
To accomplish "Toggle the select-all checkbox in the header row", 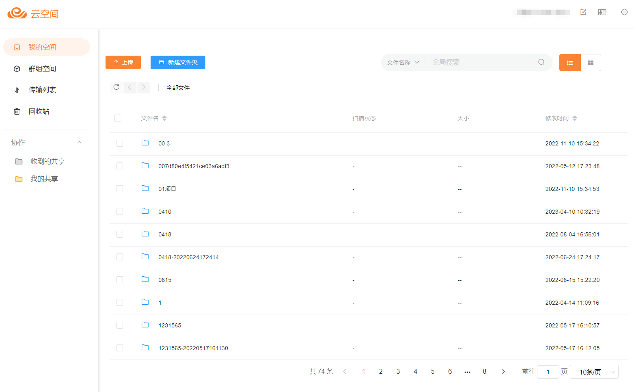I will pyautogui.click(x=118, y=118).
